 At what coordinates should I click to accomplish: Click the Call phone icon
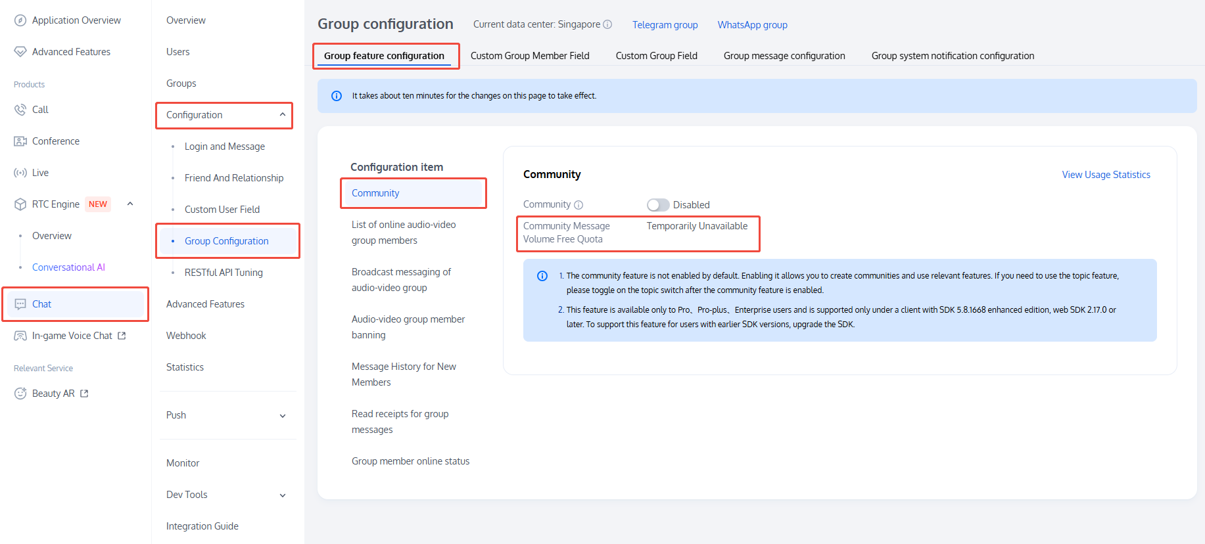(x=20, y=110)
